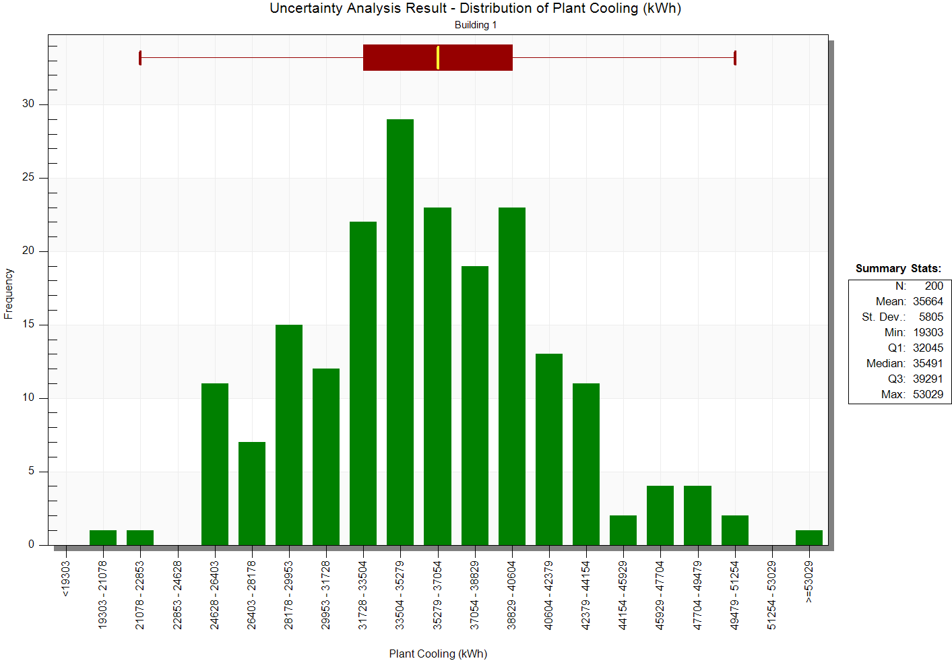Click the 45929 - 47704 bar
952x667 pixels.
coord(660,515)
